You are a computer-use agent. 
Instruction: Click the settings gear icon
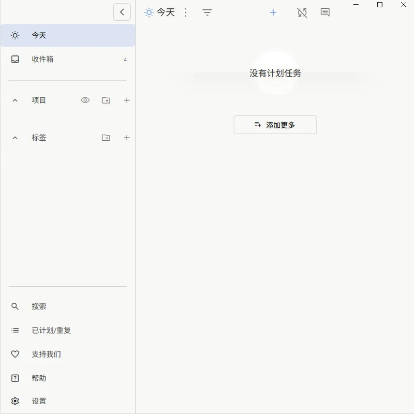[15, 401]
